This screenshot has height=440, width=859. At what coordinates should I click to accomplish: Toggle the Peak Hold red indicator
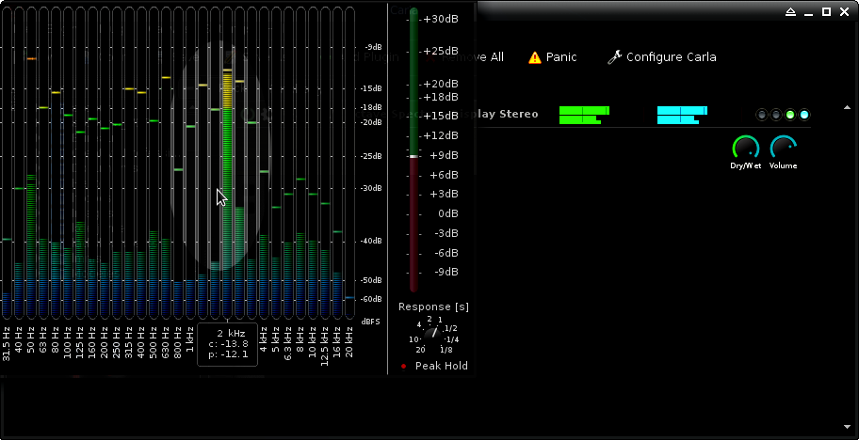point(404,367)
